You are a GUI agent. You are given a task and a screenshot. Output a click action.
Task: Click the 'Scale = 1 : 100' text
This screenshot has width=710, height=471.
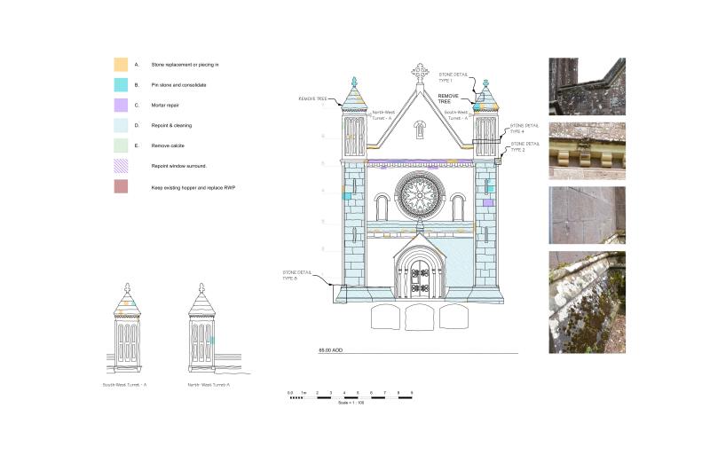[351, 403]
